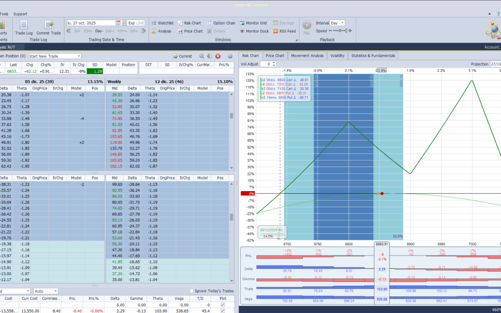Viewport: 501px width, 313px height.
Task: Toggle Ignore Today's Trades checkbox
Action: click(x=192, y=291)
